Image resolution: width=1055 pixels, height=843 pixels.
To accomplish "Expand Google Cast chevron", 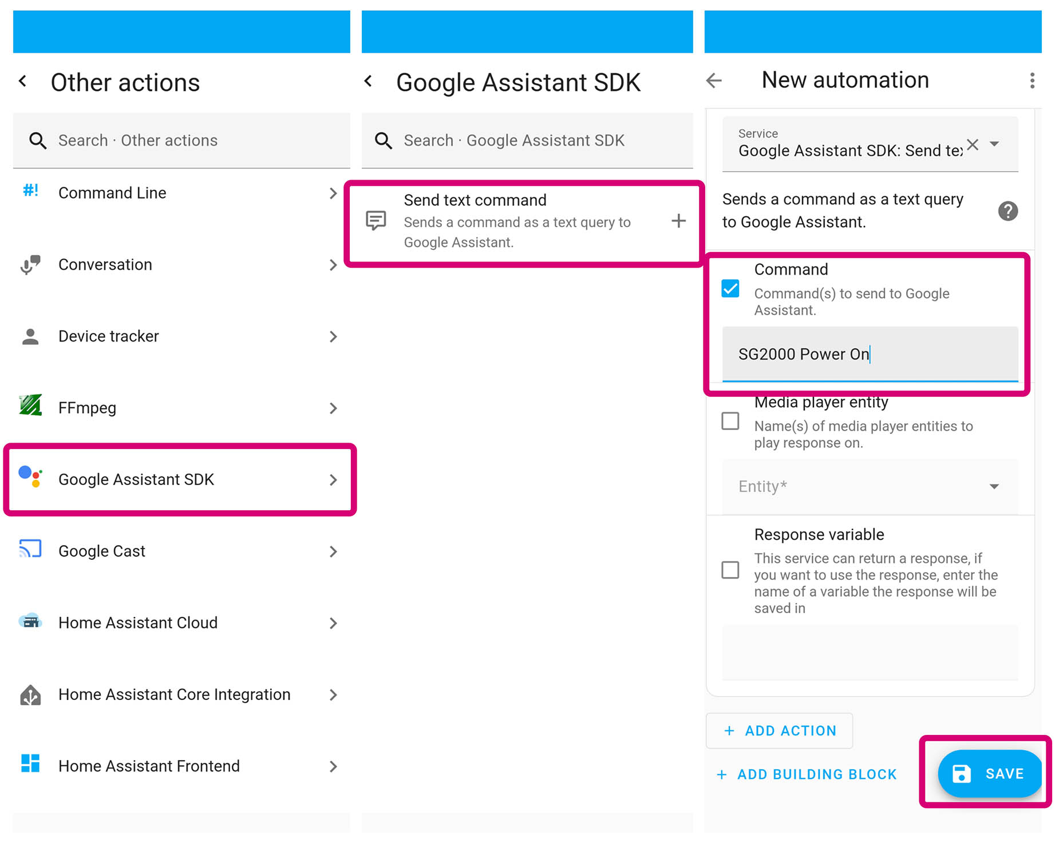I will click(333, 551).
